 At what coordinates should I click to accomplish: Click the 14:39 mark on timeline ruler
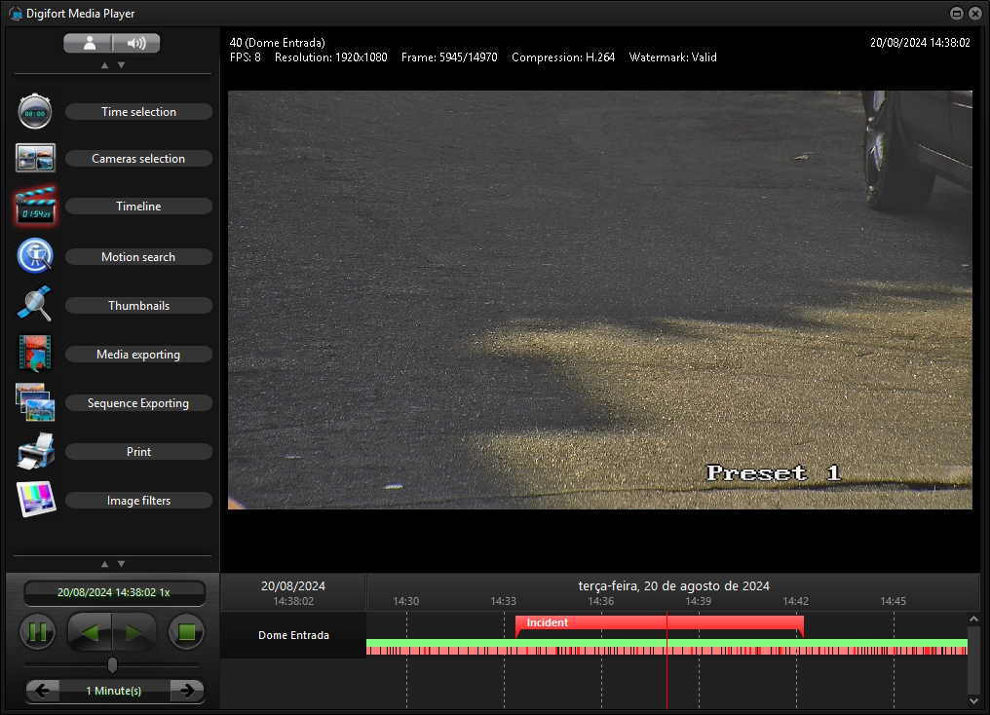click(699, 601)
